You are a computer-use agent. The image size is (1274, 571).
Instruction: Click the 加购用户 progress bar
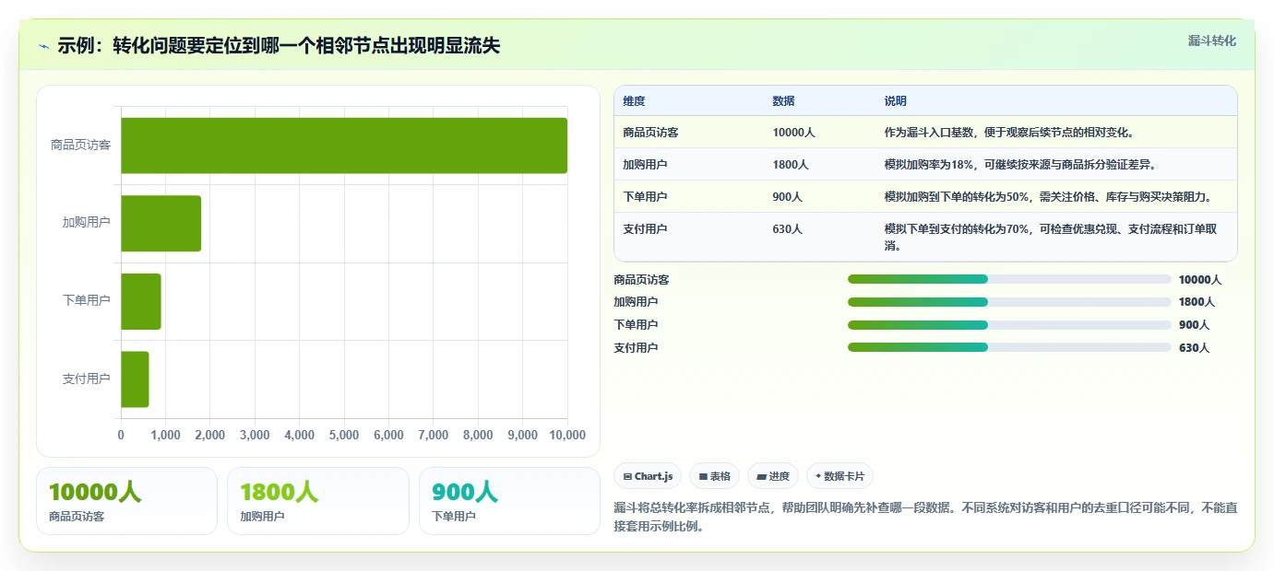(x=1009, y=302)
